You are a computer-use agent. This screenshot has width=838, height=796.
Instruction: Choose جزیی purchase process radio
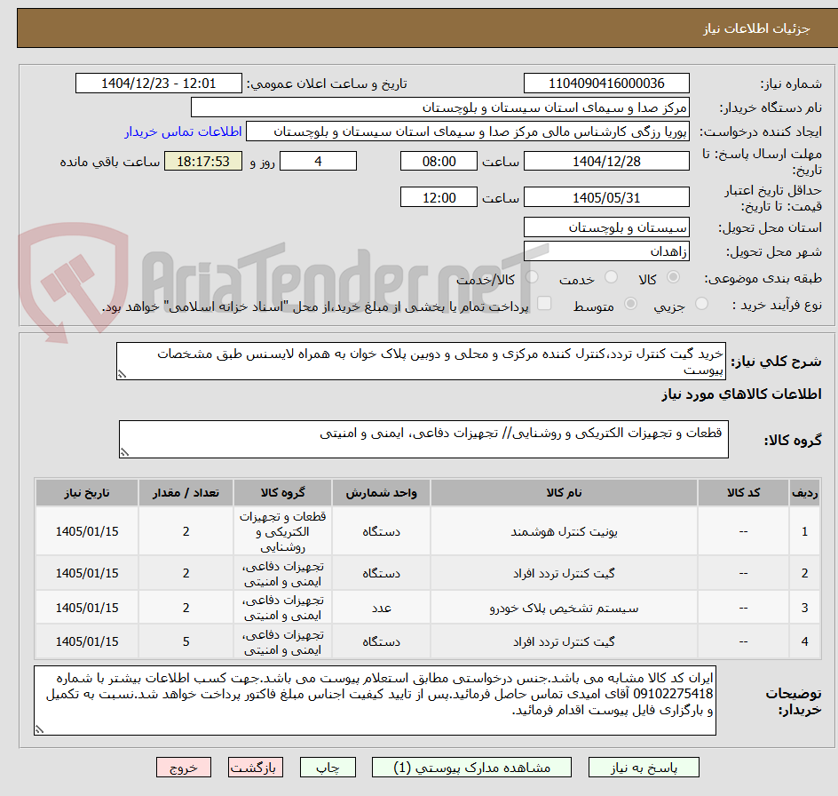click(x=701, y=304)
